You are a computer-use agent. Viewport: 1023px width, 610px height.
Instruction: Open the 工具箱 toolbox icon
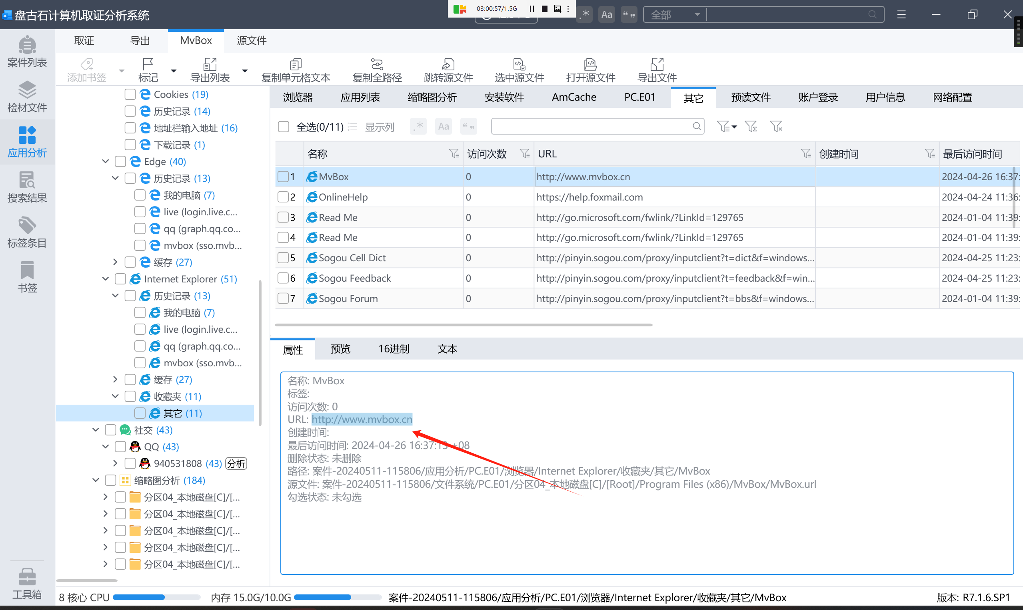point(27,584)
